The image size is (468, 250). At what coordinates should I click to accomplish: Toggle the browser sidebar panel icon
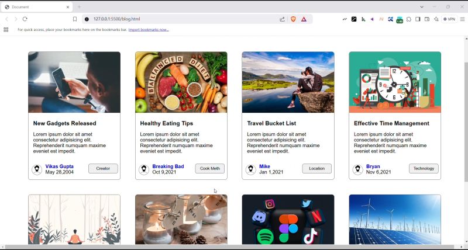pyautogui.click(x=418, y=19)
